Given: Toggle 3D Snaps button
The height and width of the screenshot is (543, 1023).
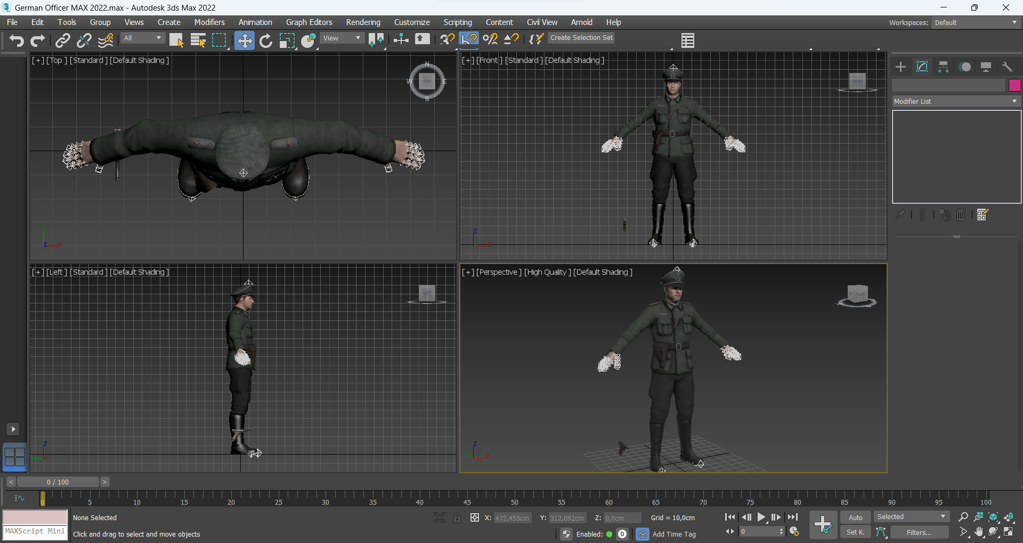Looking at the screenshot, I should pyautogui.click(x=447, y=40).
